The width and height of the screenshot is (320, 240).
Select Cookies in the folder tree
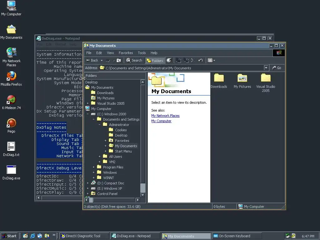(x=121, y=130)
